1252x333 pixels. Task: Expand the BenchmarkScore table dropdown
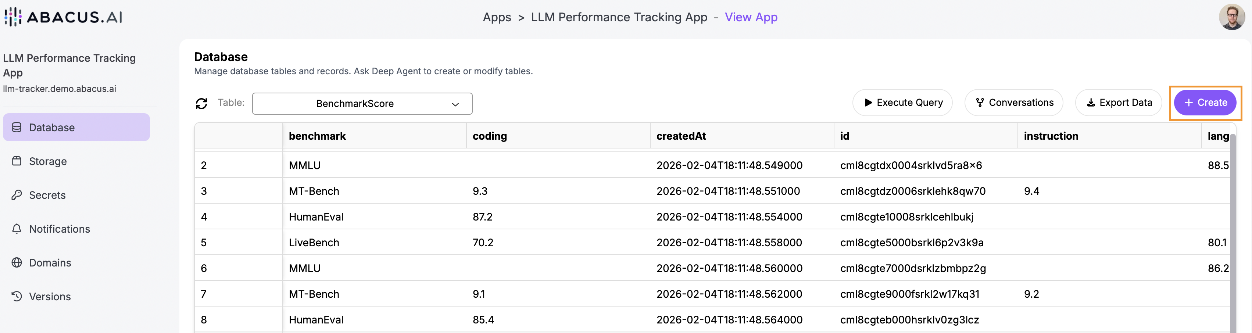[x=362, y=104]
